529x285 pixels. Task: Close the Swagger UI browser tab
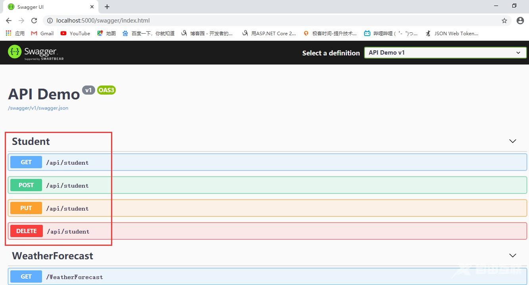[92, 7]
